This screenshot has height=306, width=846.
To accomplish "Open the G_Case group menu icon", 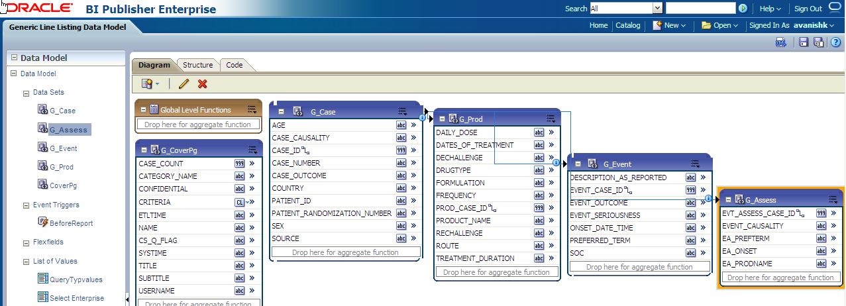I will (403, 111).
